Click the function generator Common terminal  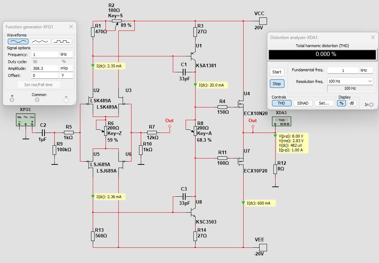(37, 100)
